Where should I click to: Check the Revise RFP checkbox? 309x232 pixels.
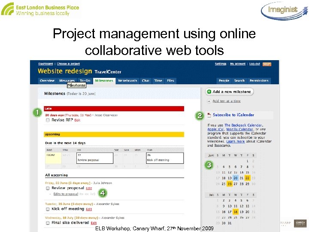48,120
